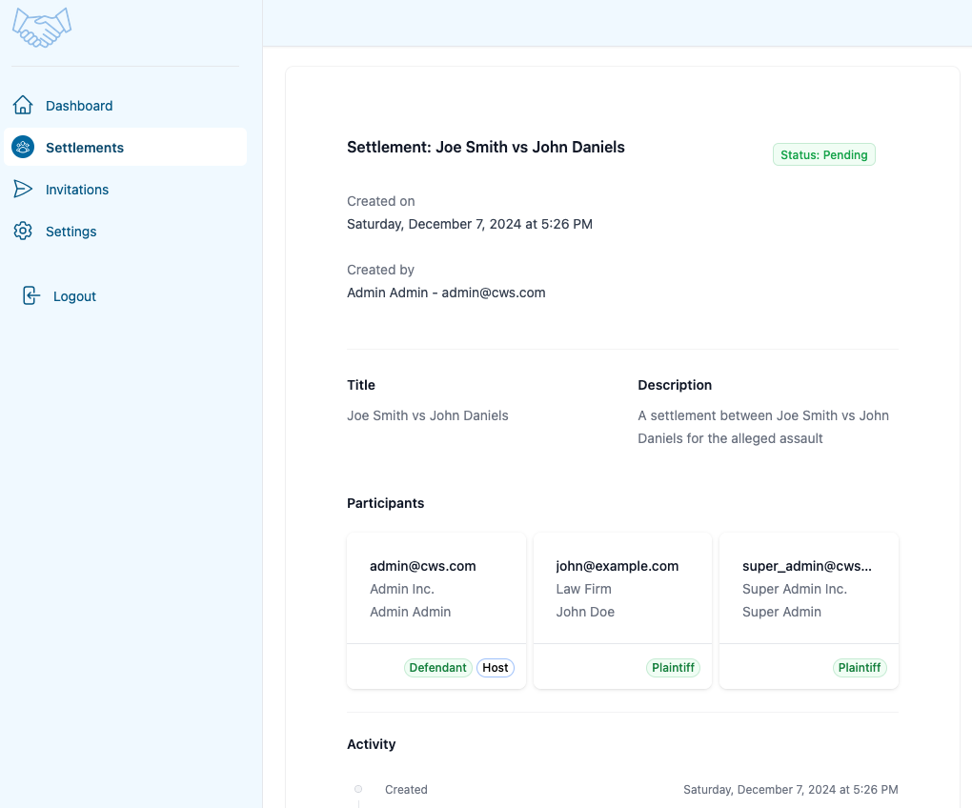Image resolution: width=972 pixels, height=808 pixels.
Task: Click the Settings gear icon
Action: 23,232
